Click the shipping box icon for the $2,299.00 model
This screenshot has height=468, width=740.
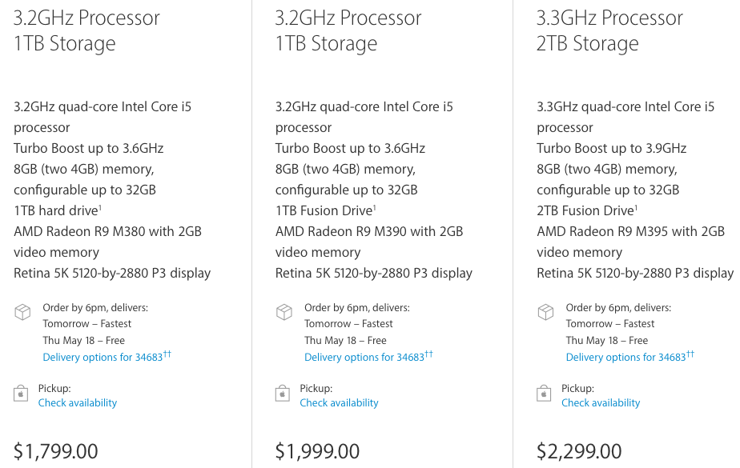545,312
